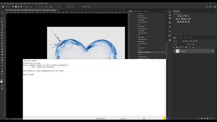The height and width of the screenshot is (122, 217).
Task: Add a Black & White adjustment
Action: point(182,19)
